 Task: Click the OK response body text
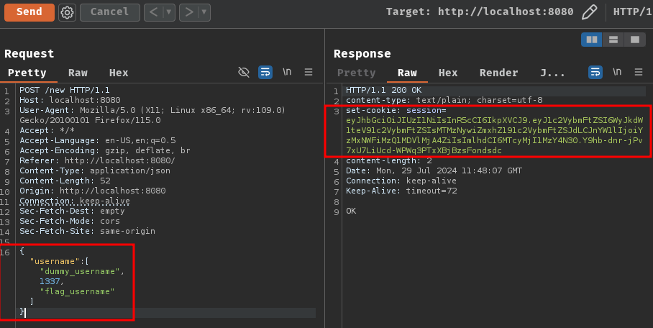pyautogui.click(x=351, y=211)
